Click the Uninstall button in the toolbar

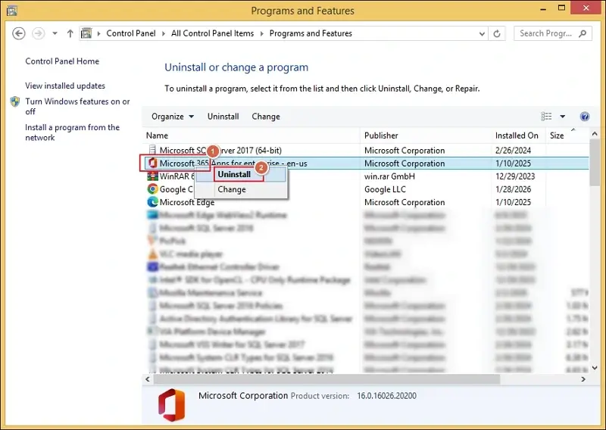coord(223,117)
